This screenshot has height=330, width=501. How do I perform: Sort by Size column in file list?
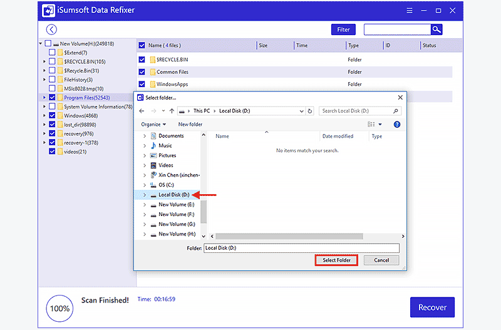click(x=263, y=45)
